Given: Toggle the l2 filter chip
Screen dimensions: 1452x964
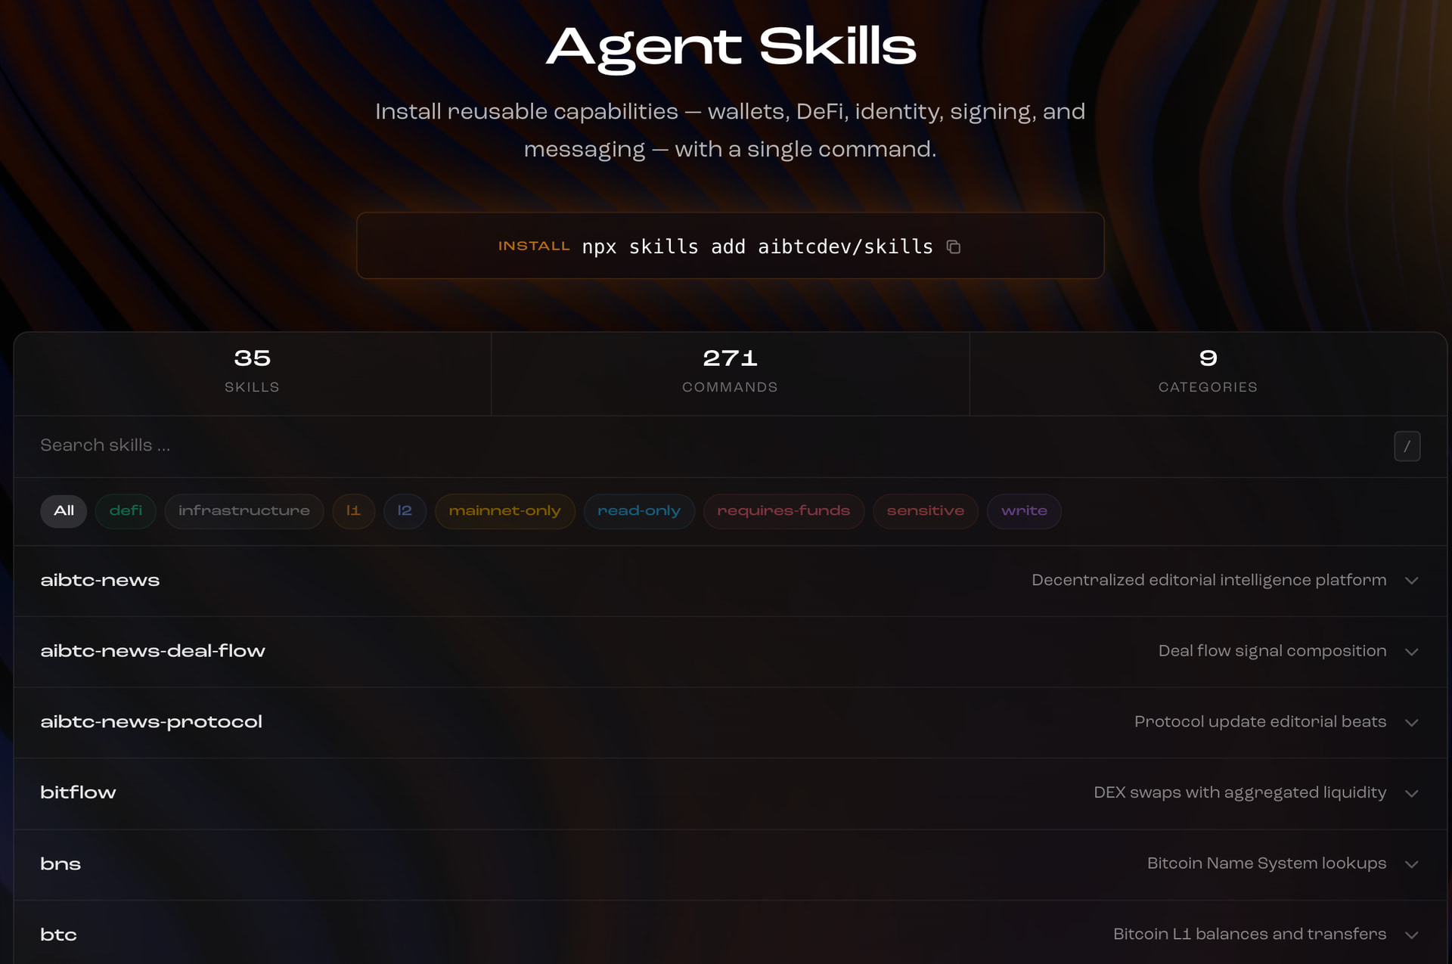Looking at the screenshot, I should [x=405, y=511].
